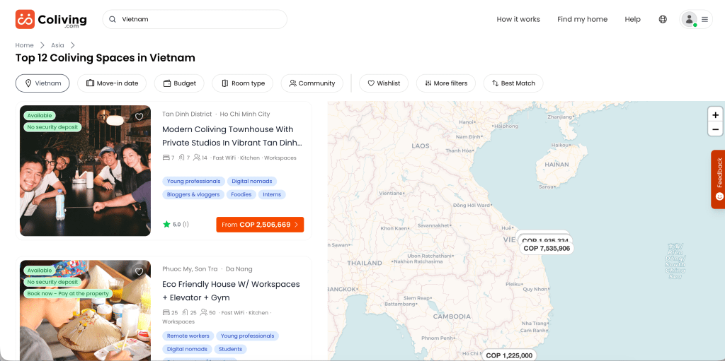Zoom out on the map

coord(715,129)
